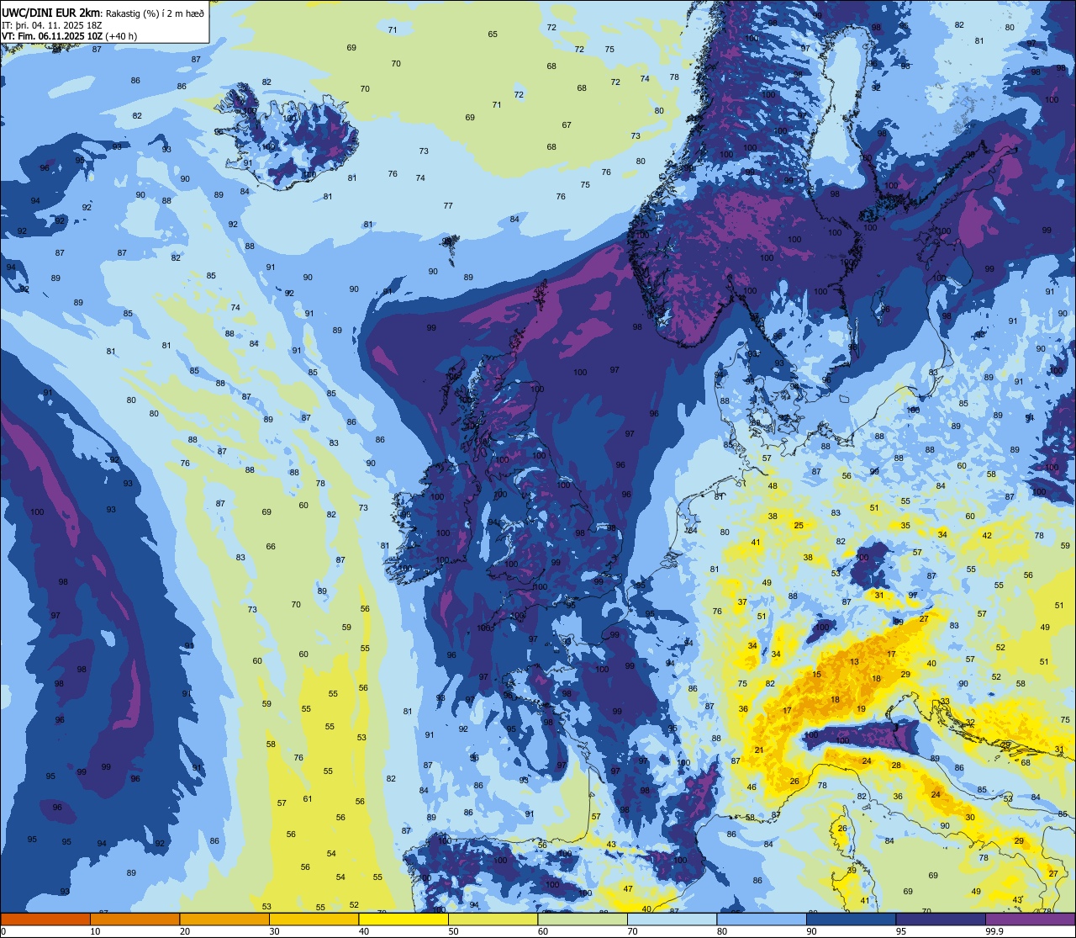
Task: Click the humidity value 37 on the map
Action: [x=742, y=602]
